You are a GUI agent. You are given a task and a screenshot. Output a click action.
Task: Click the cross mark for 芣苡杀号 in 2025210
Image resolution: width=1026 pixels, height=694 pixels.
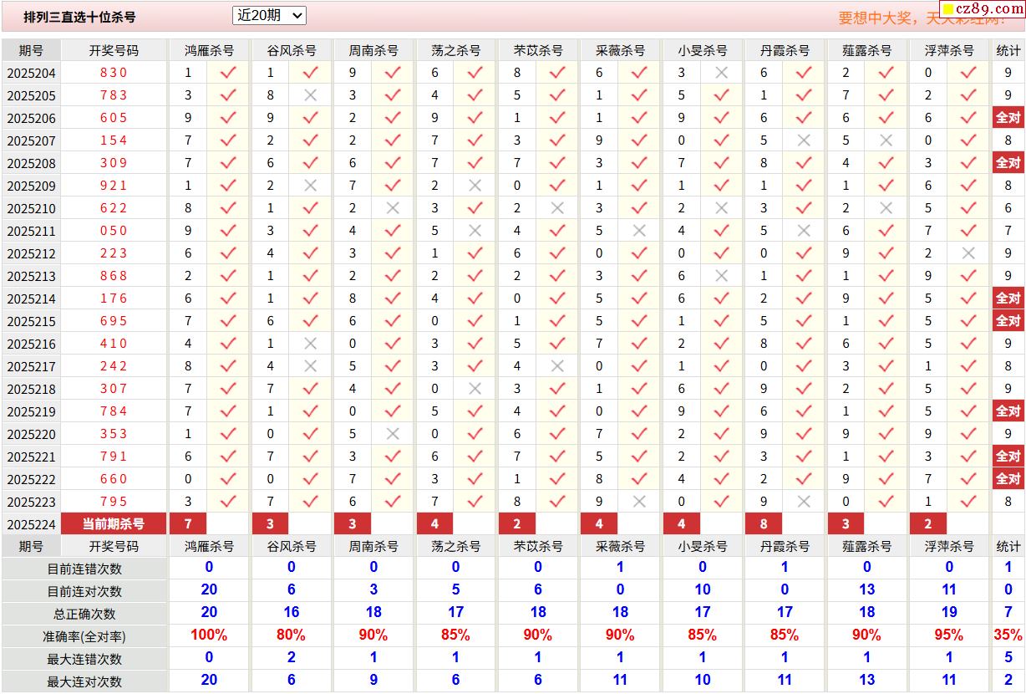557,208
